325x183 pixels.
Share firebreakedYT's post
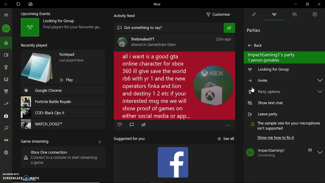click(x=144, y=125)
